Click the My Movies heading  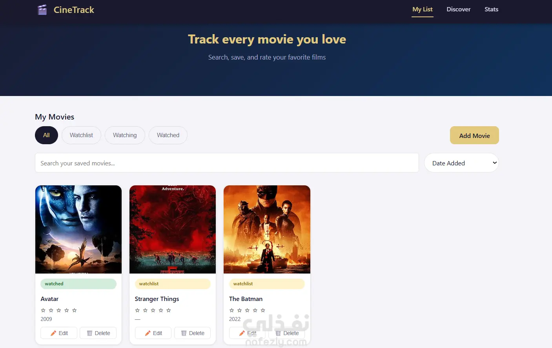click(55, 117)
